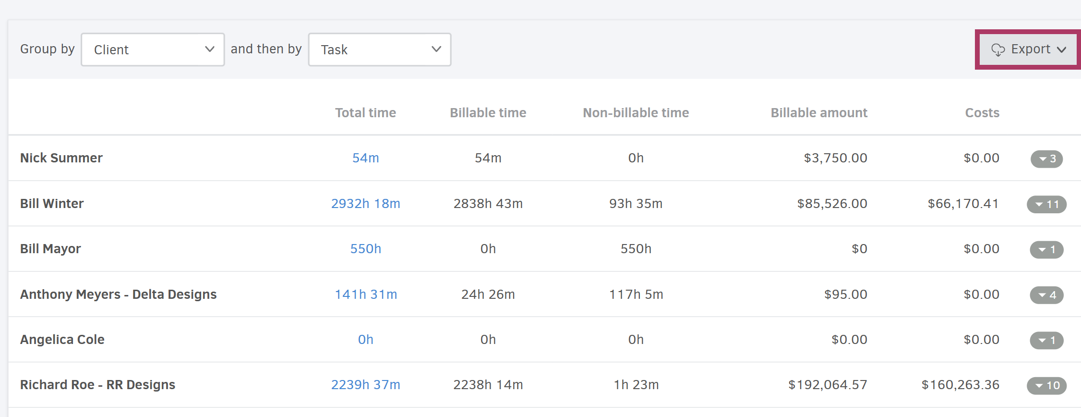Expand Richard Roe - RR Designs badge
The image size is (1081, 417).
[1046, 385]
